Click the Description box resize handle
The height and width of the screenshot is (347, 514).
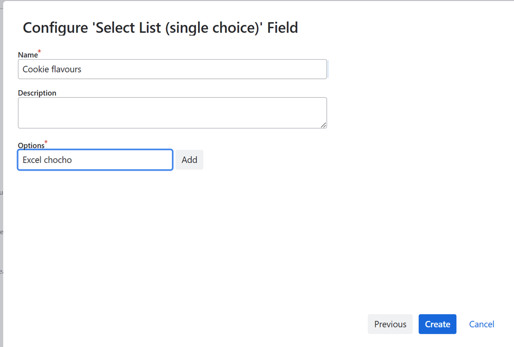(x=324, y=125)
